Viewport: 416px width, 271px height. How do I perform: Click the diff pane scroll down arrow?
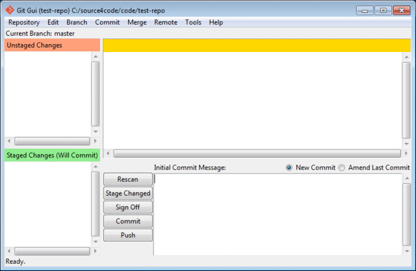point(406,144)
